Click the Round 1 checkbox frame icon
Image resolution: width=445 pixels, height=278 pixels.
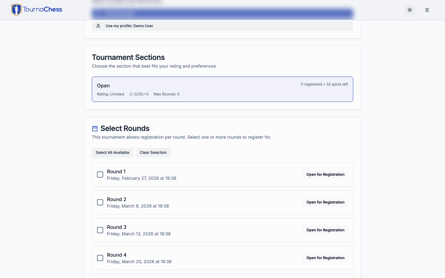click(x=100, y=175)
